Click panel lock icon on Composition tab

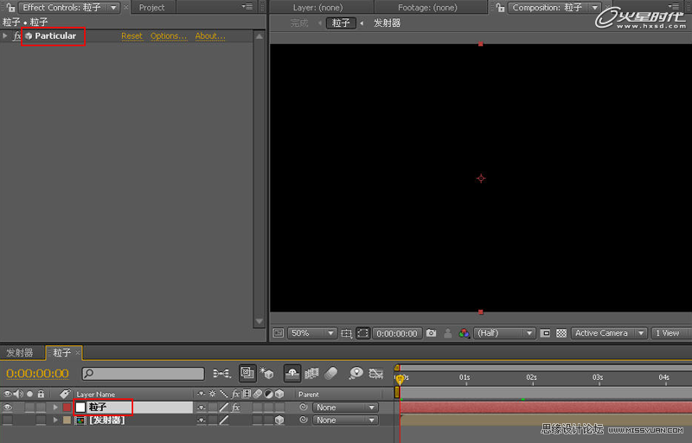[x=501, y=8]
